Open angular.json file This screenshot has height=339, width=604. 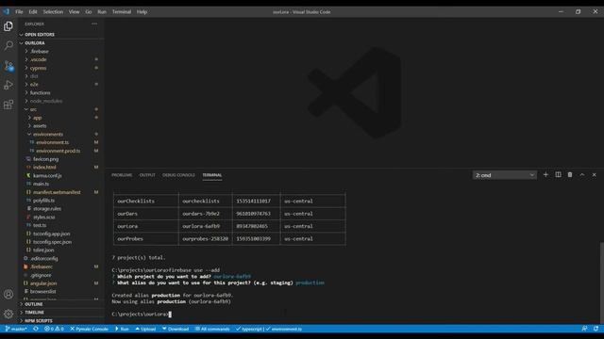click(43, 283)
